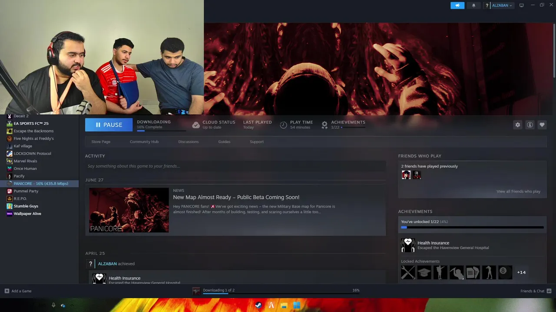Screen dimensions: 556x312
Task: Open the Guides tab
Action: coord(224,142)
